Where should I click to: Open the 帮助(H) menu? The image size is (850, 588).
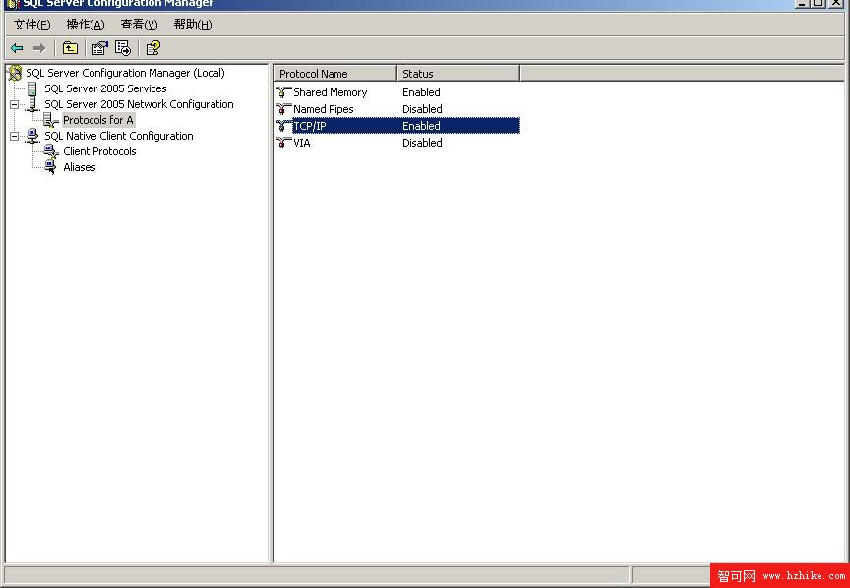[x=193, y=25]
